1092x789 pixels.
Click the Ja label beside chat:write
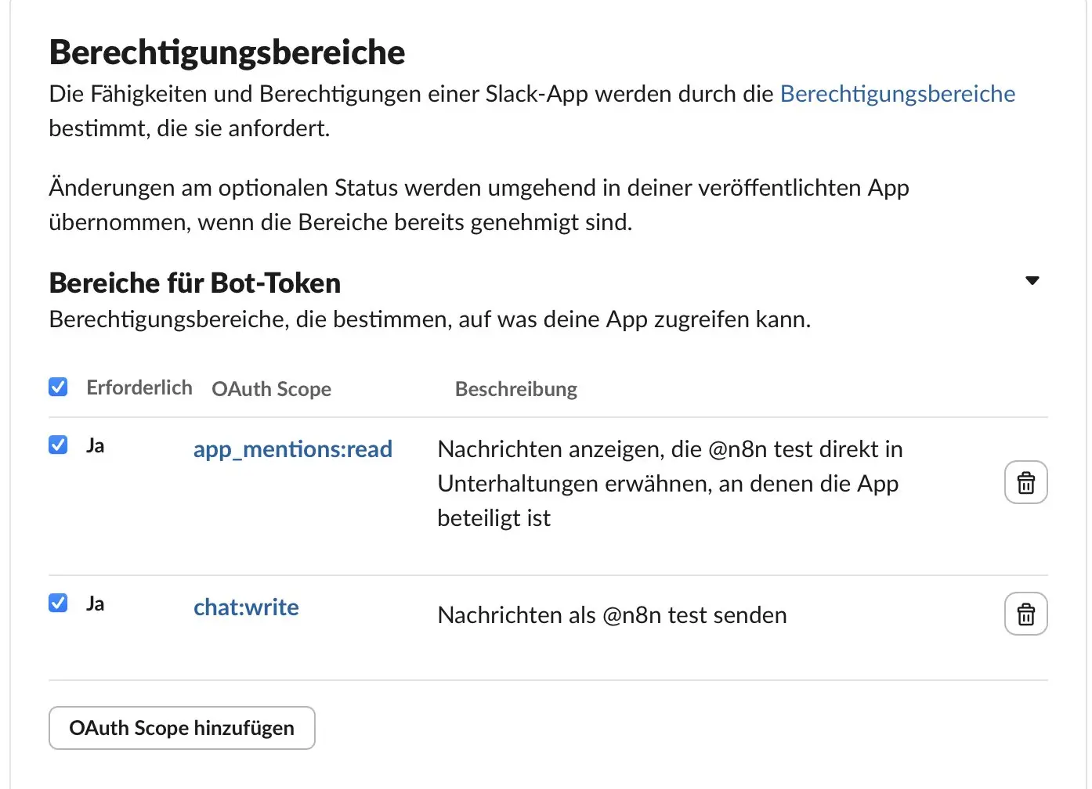click(96, 603)
